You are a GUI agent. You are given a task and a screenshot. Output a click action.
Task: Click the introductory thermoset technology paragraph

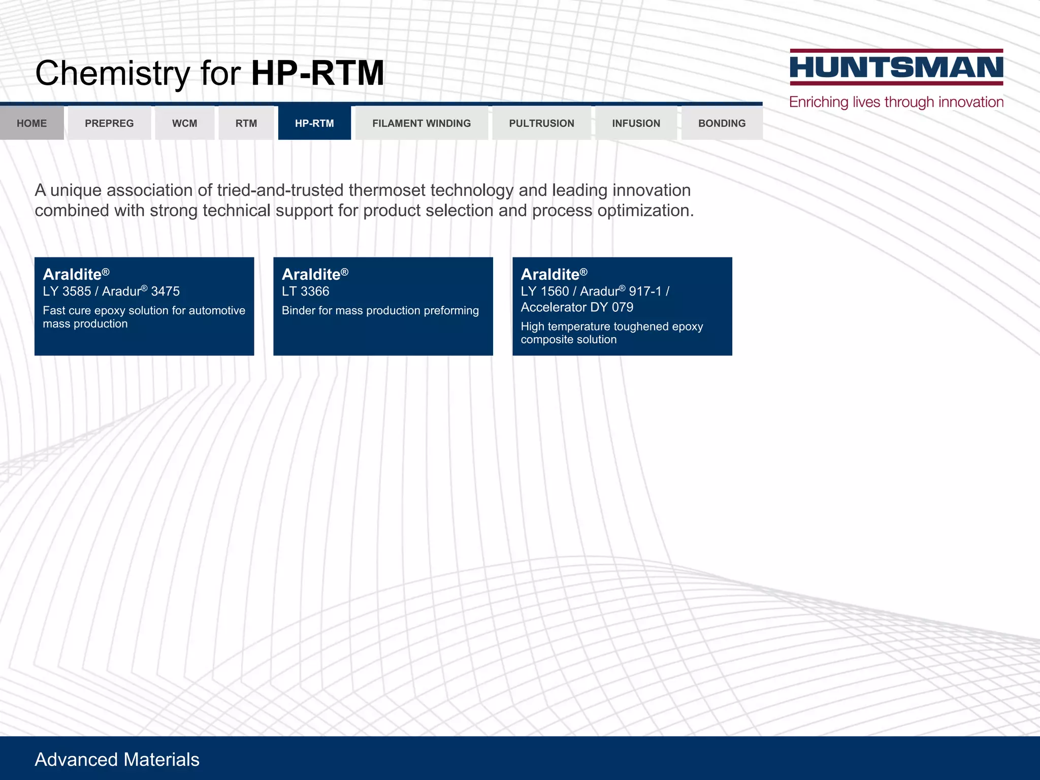[x=364, y=200]
